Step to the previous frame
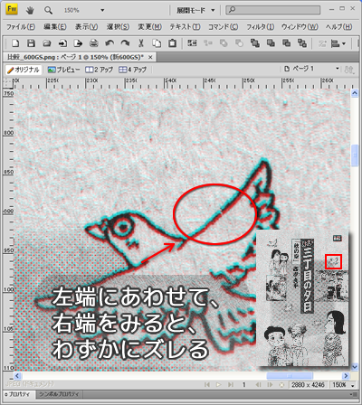The image size is (362, 405). click(258, 385)
